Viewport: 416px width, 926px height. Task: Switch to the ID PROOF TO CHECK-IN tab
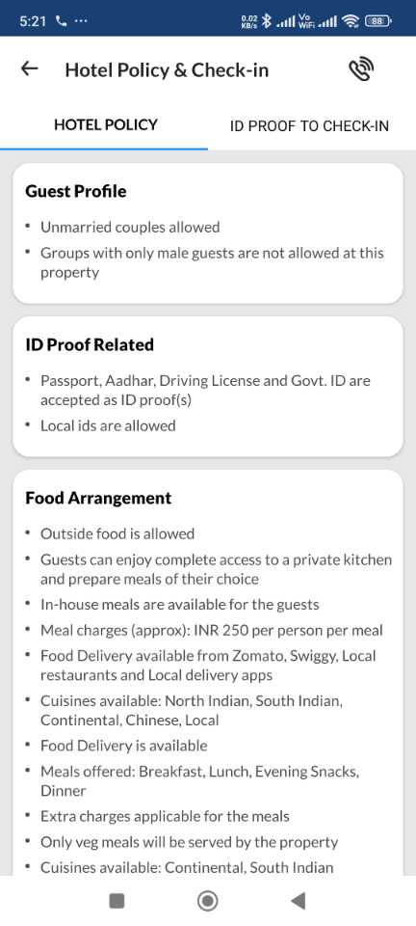coord(309,125)
